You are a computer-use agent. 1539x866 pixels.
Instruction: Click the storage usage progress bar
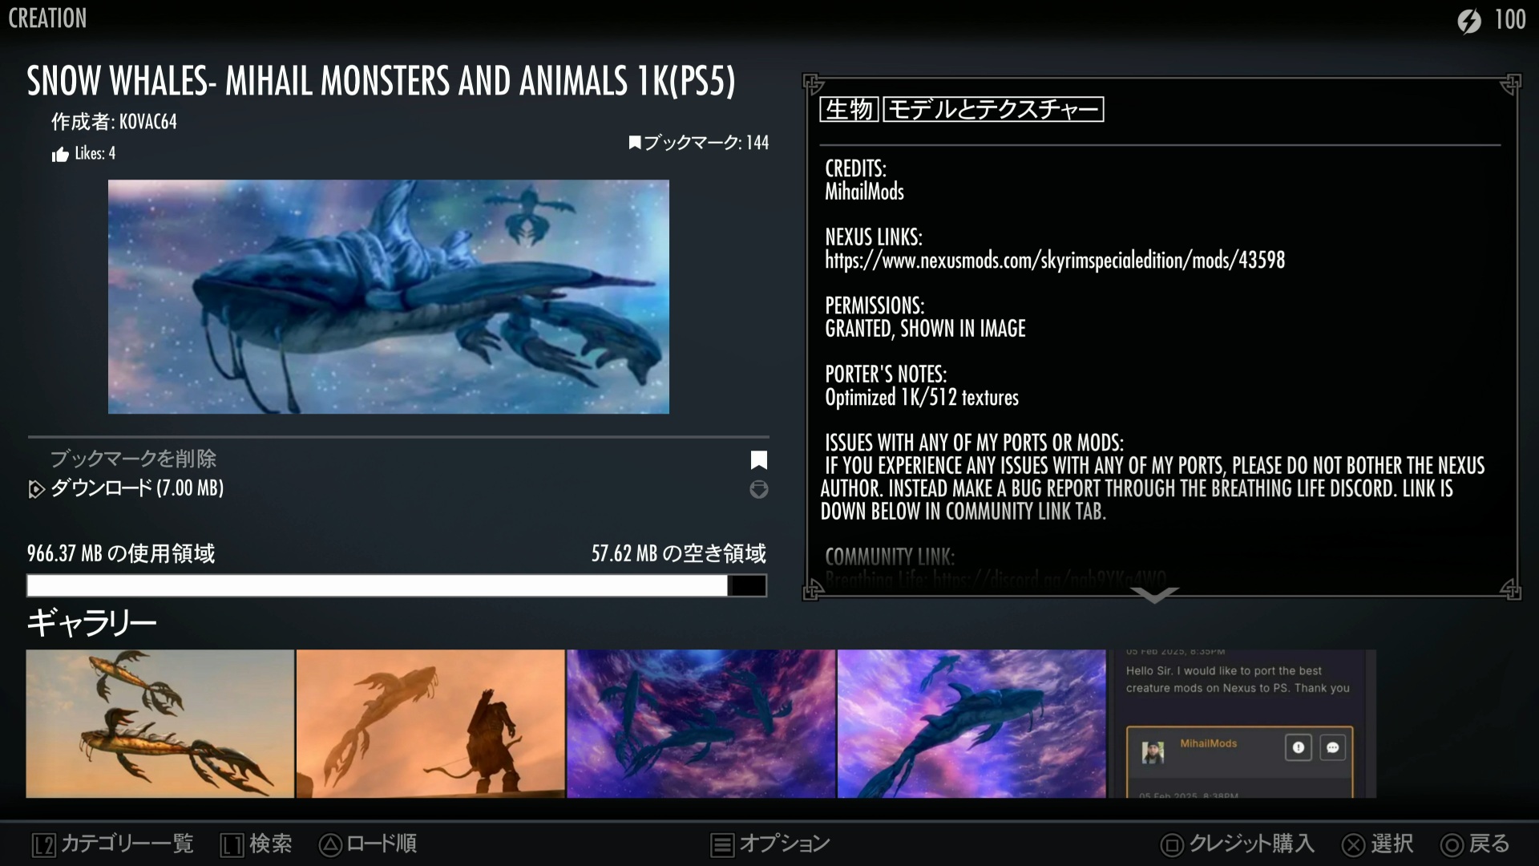pos(396,585)
